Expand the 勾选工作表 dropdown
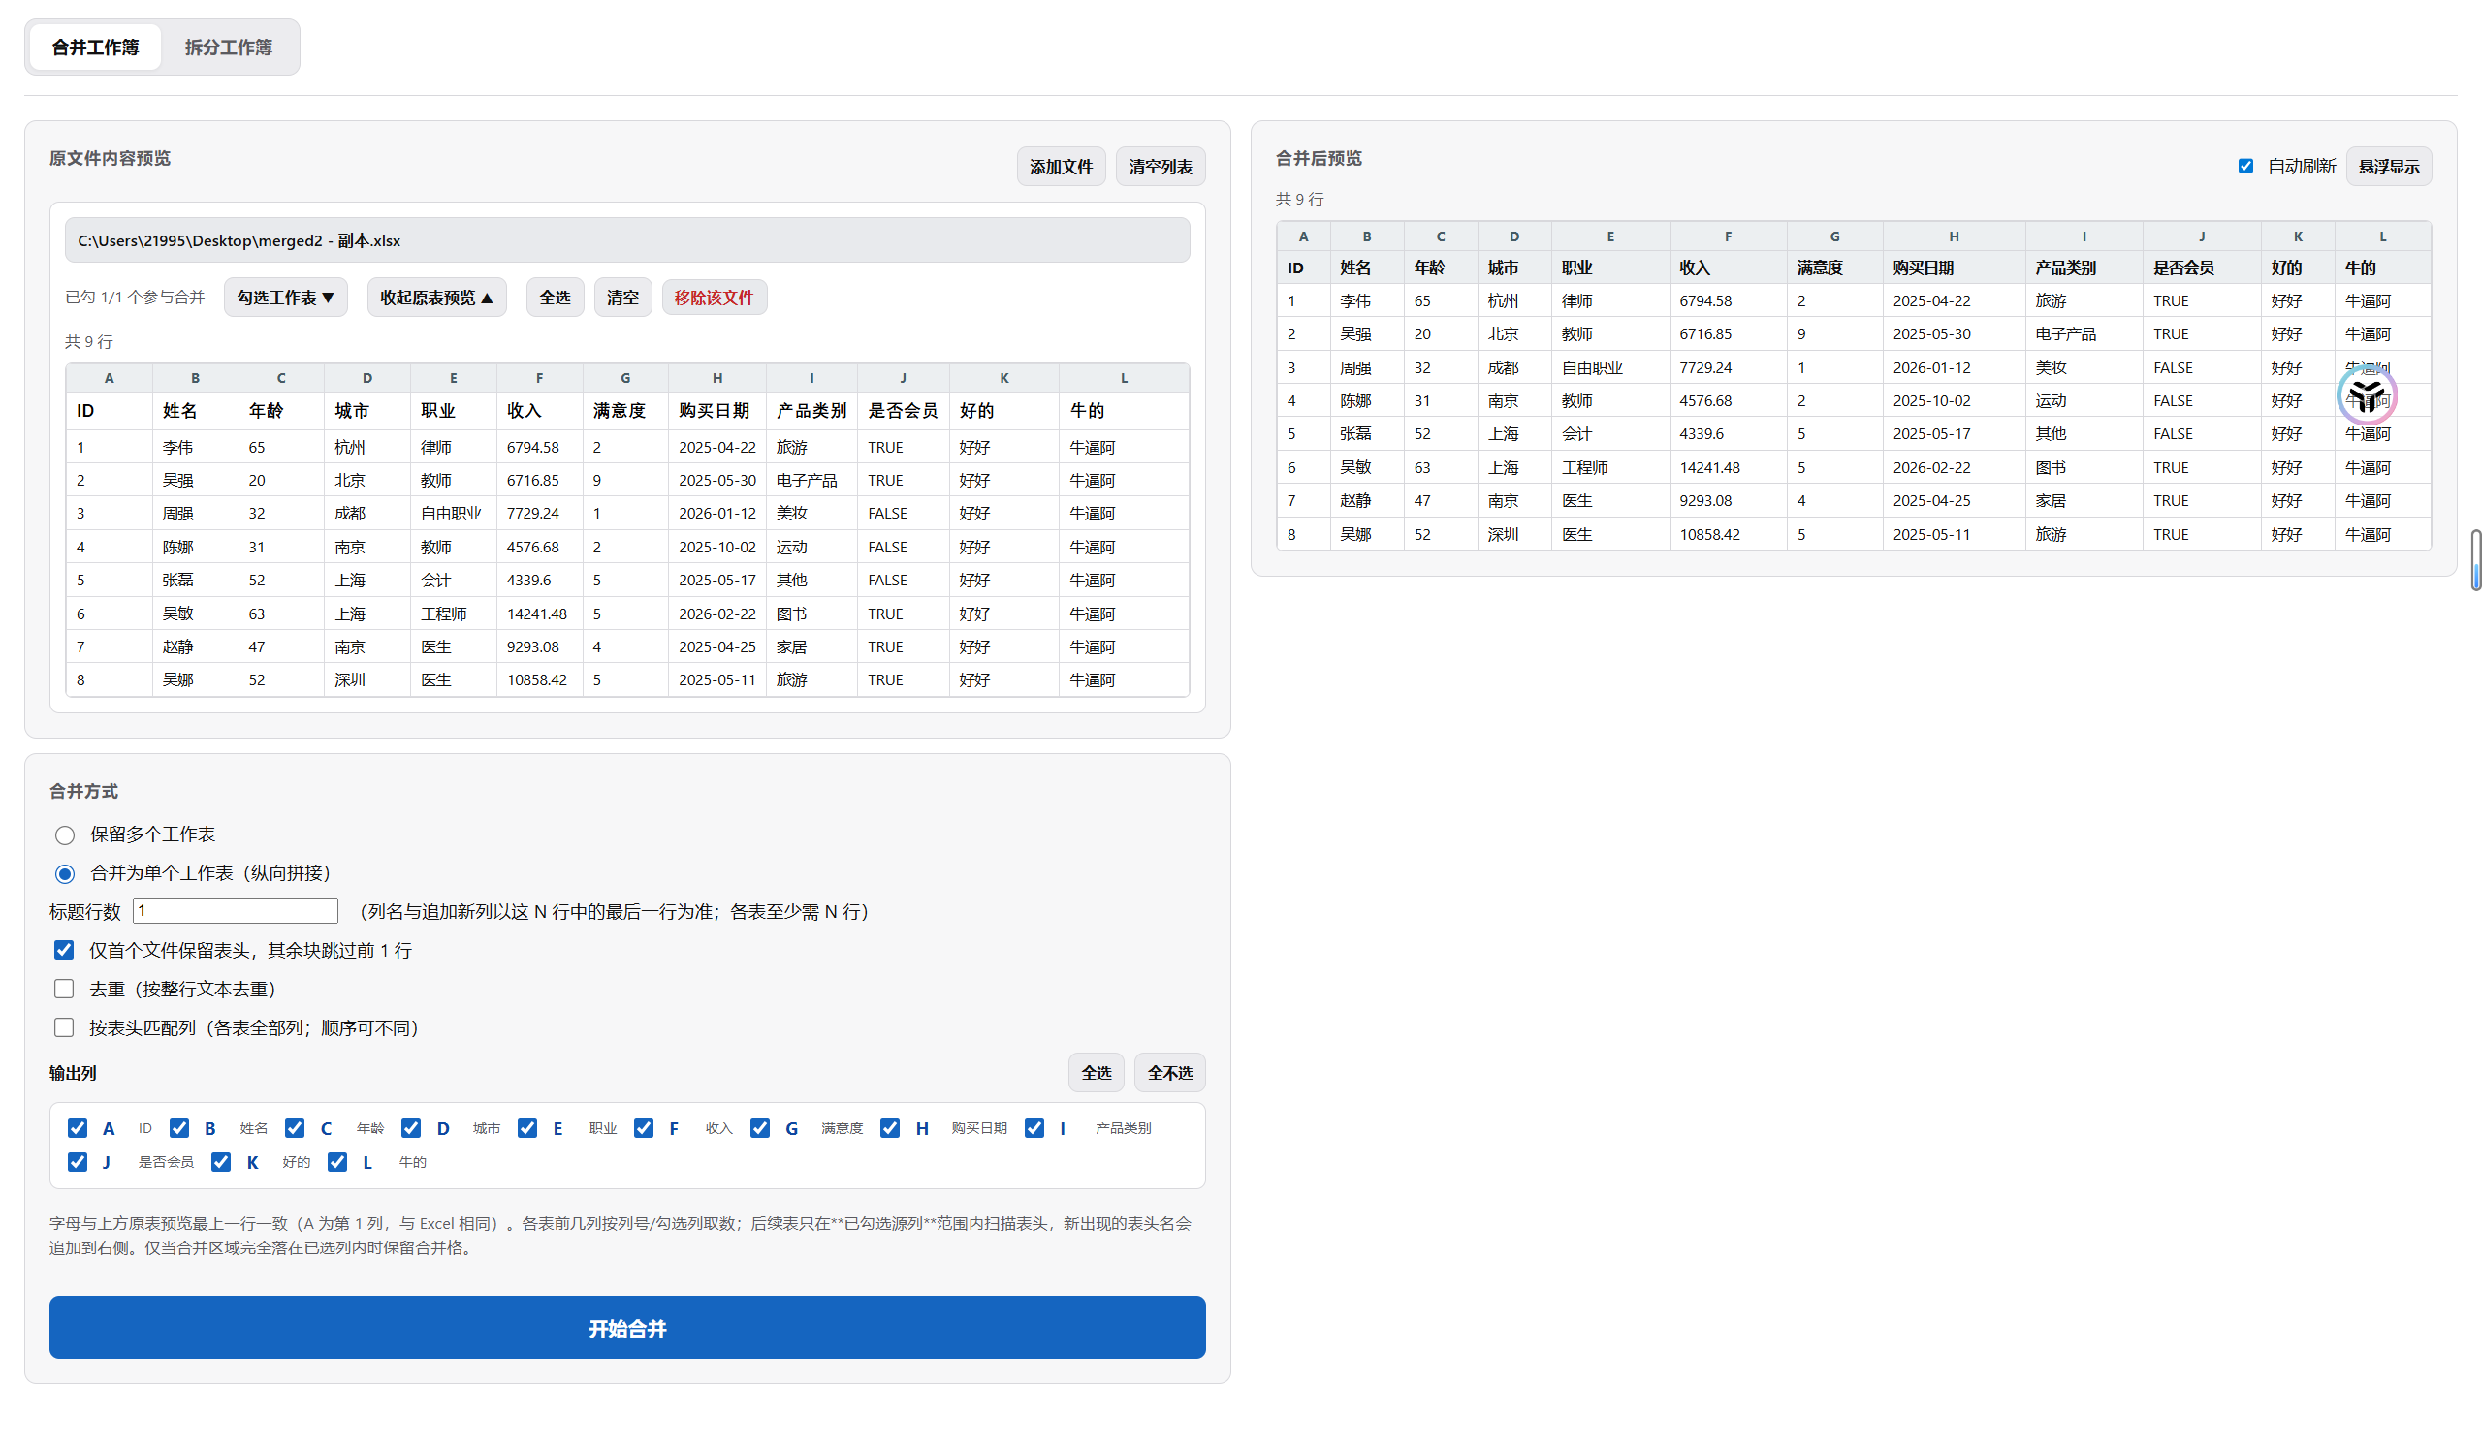 click(x=285, y=298)
